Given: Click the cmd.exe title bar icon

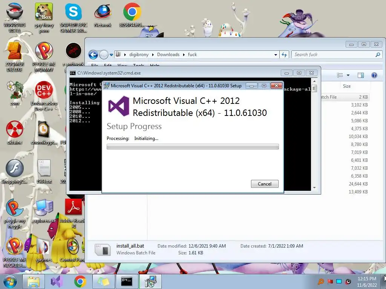Looking at the screenshot, I should pos(73,73).
